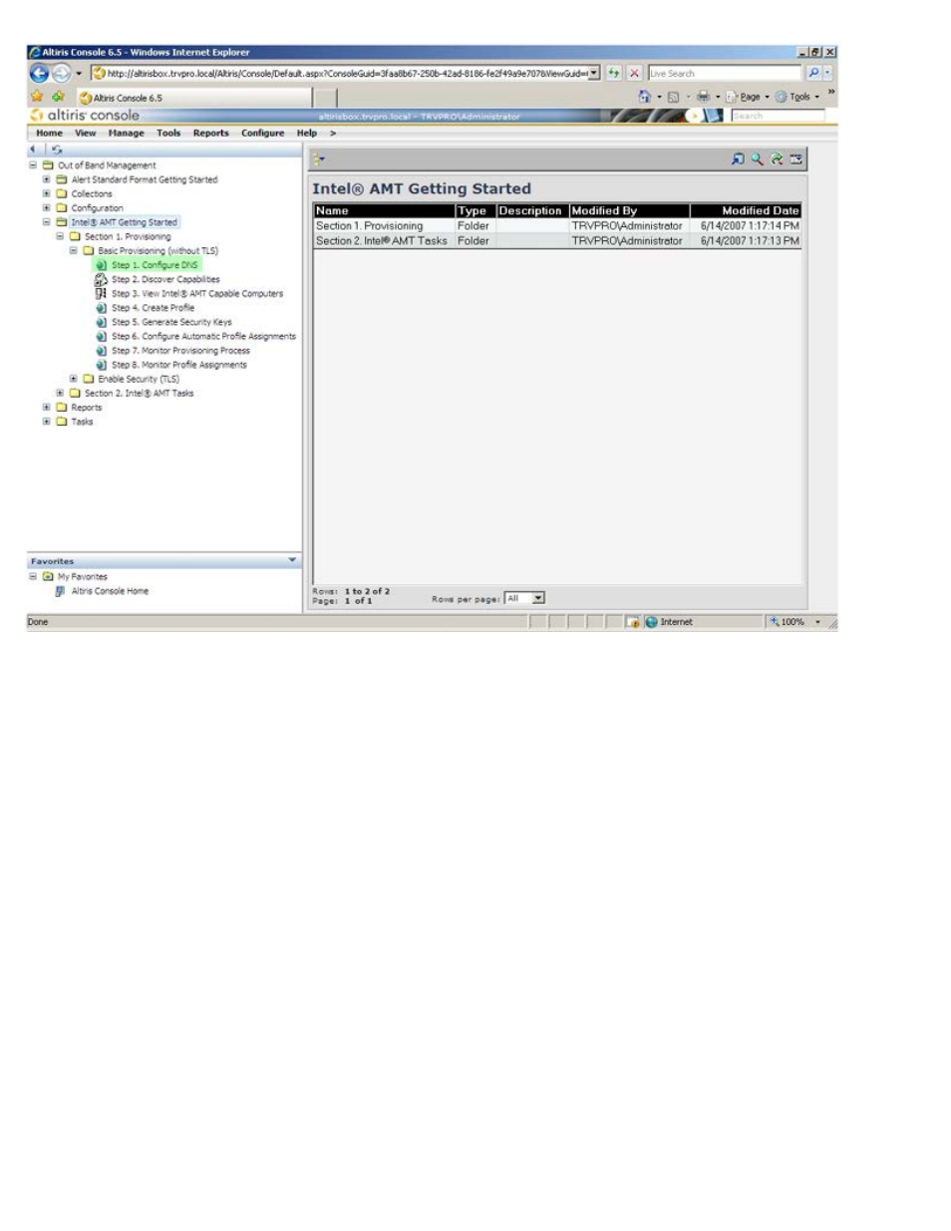Open the Home menu
The image size is (951, 1231).
click(49, 133)
